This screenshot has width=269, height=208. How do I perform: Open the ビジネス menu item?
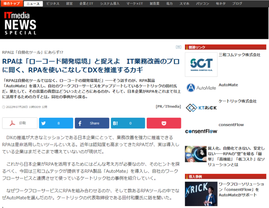click(53, 3)
